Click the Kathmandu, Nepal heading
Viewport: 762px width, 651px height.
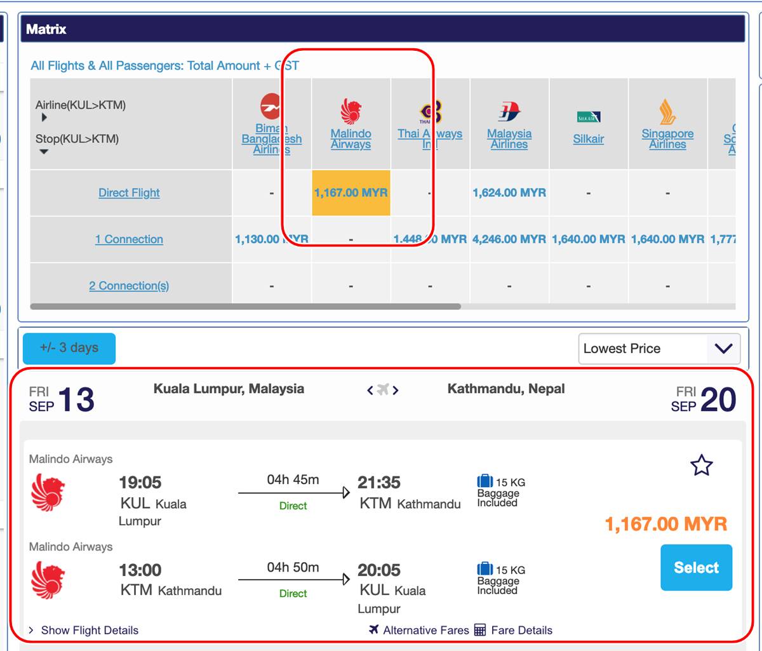tap(506, 389)
